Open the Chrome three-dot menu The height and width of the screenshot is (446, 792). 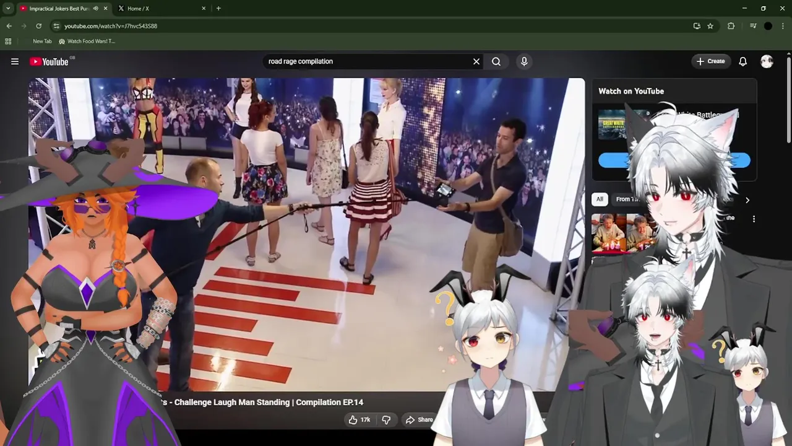coord(783,26)
